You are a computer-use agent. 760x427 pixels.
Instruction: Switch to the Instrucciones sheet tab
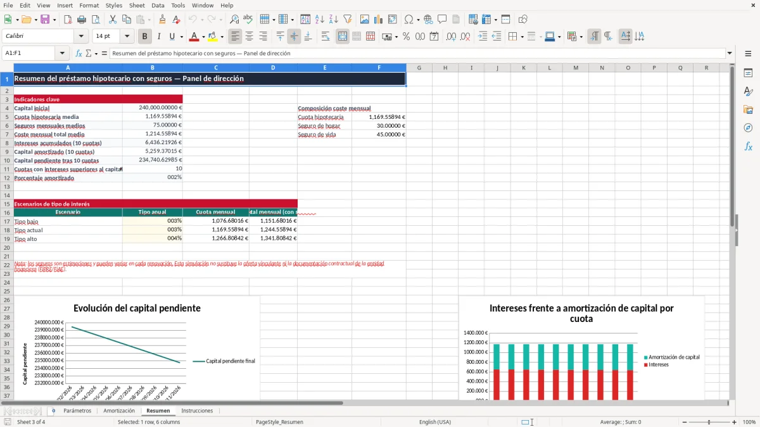point(197,411)
